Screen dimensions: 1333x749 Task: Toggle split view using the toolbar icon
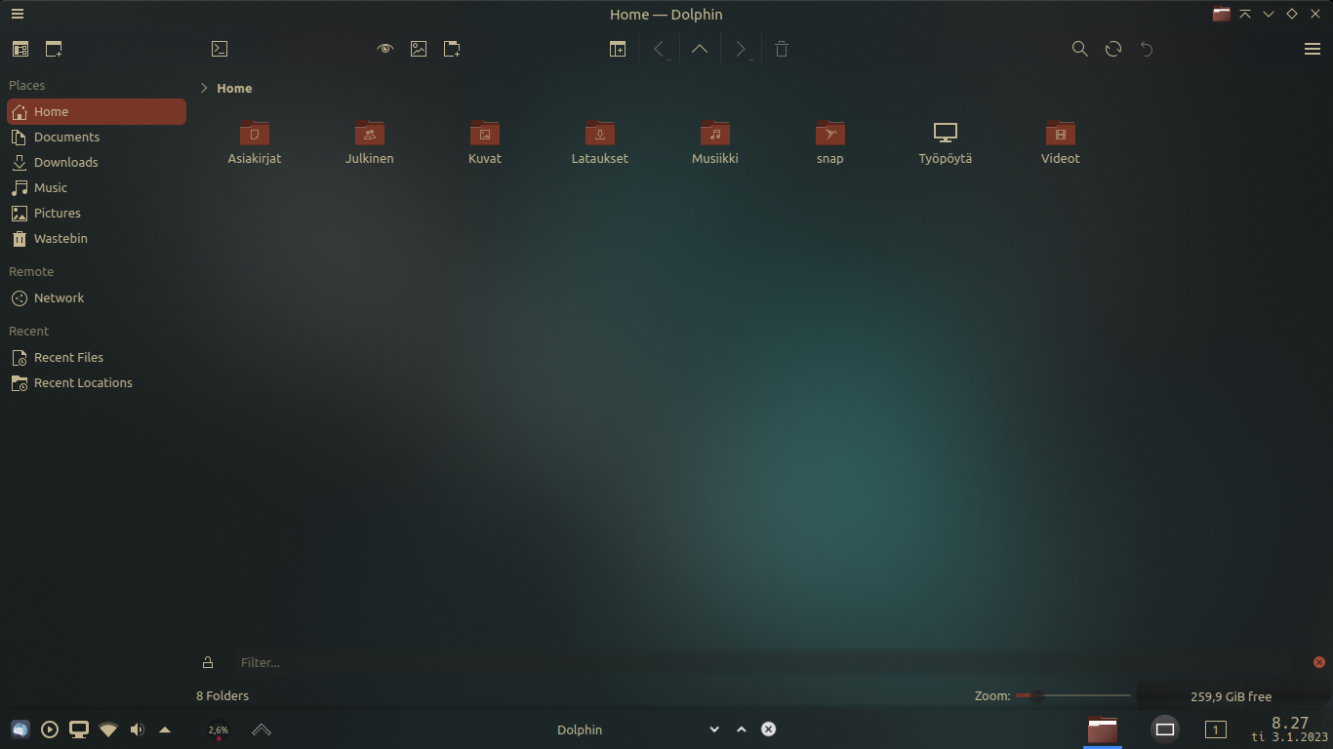coord(618,49)
